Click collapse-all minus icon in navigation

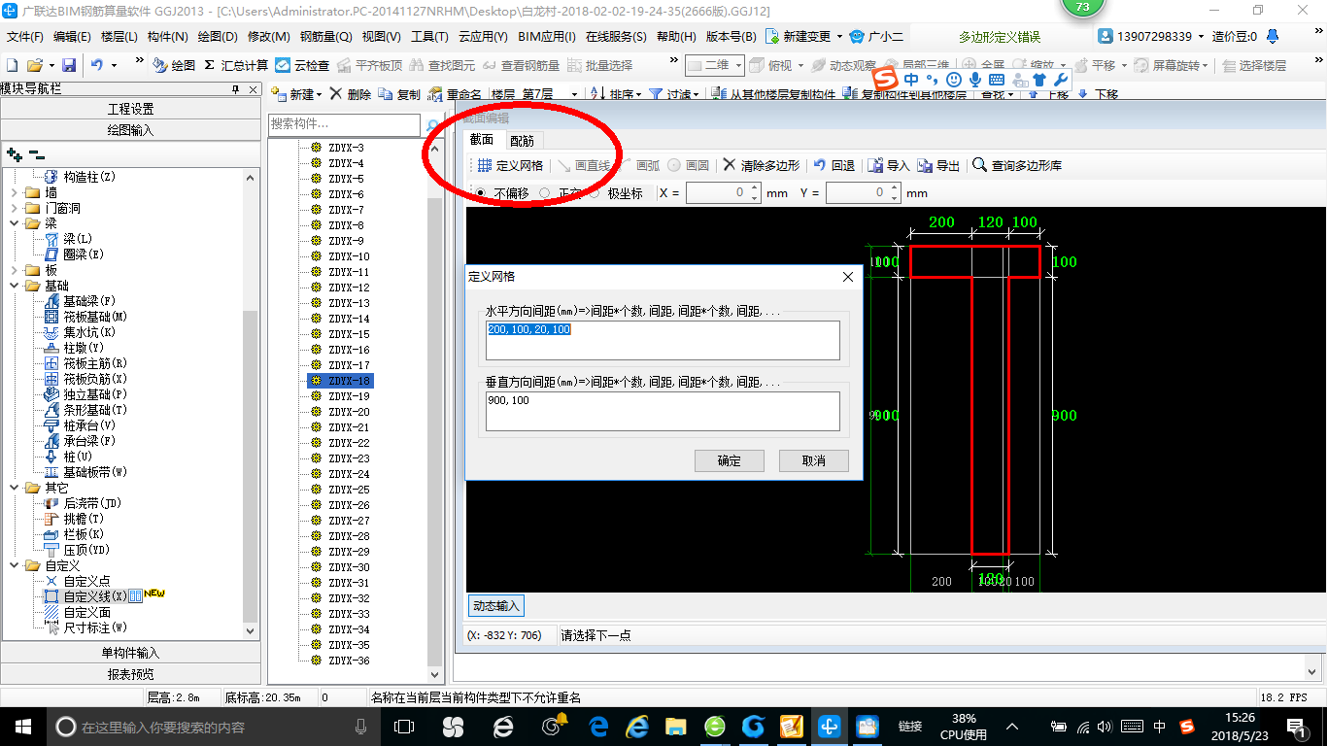click(x=37, y=153)
